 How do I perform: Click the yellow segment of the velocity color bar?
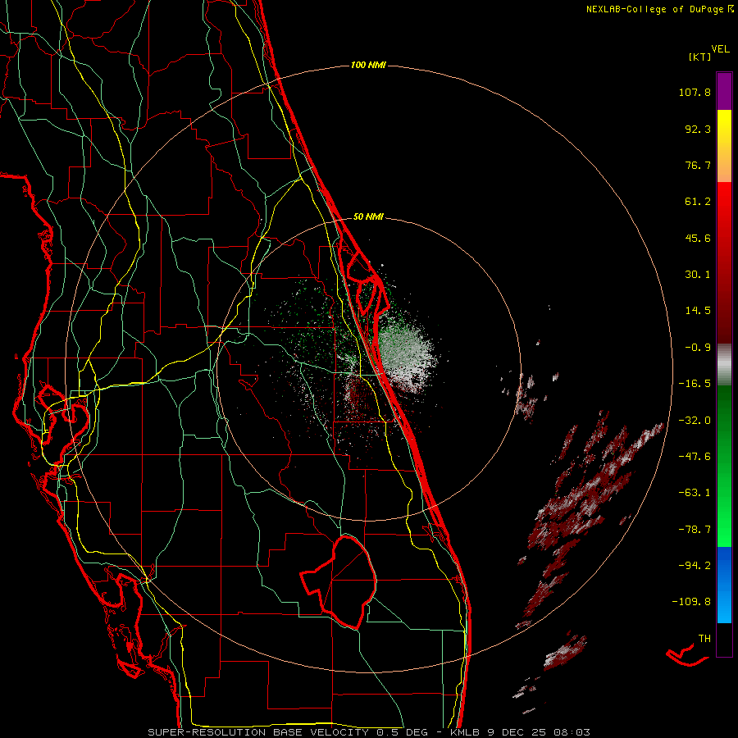(724, 146)
